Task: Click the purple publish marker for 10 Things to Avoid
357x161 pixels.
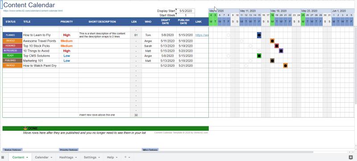Action: click(281, 51)
